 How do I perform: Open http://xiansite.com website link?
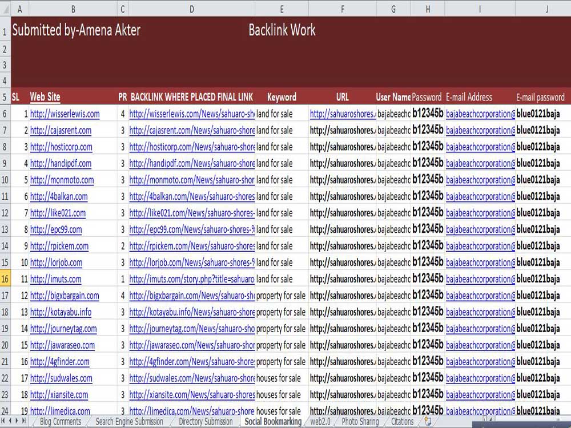pyautogui.click(x=59, y=395)
